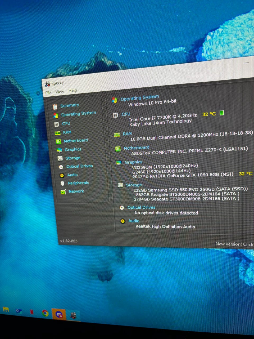Click the Graphics heading in summary pane
254x339 pixels.
133,162
